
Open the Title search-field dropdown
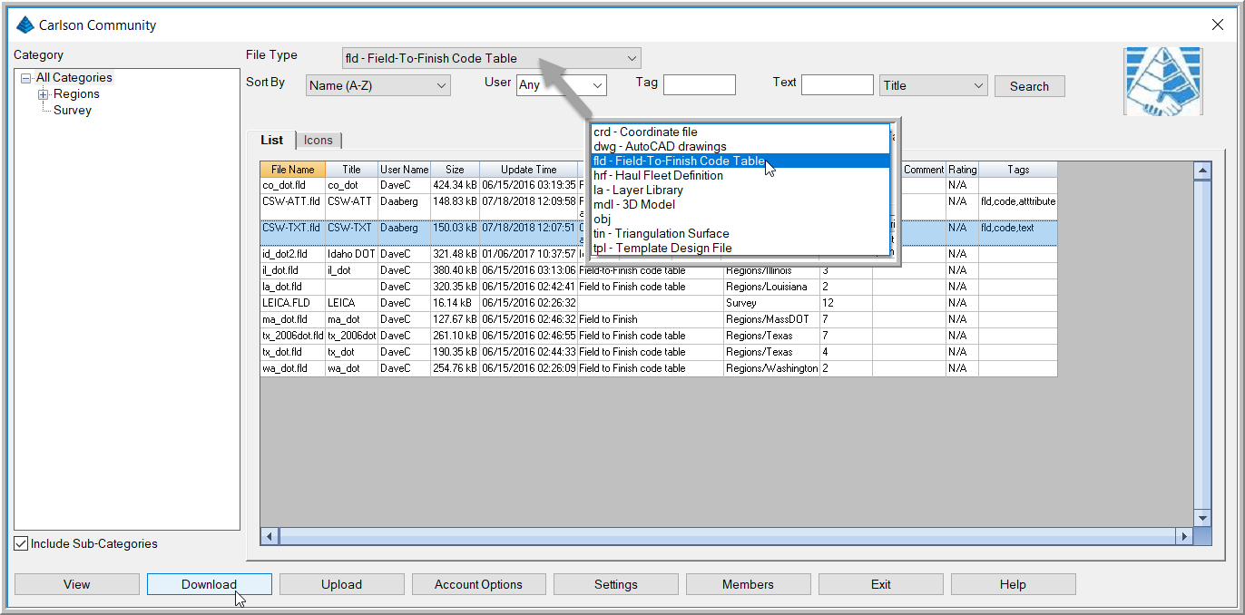tap(934, 85)
